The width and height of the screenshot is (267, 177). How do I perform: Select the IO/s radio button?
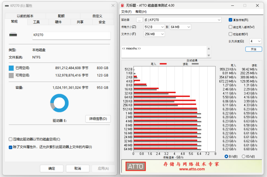pos(244,156)
